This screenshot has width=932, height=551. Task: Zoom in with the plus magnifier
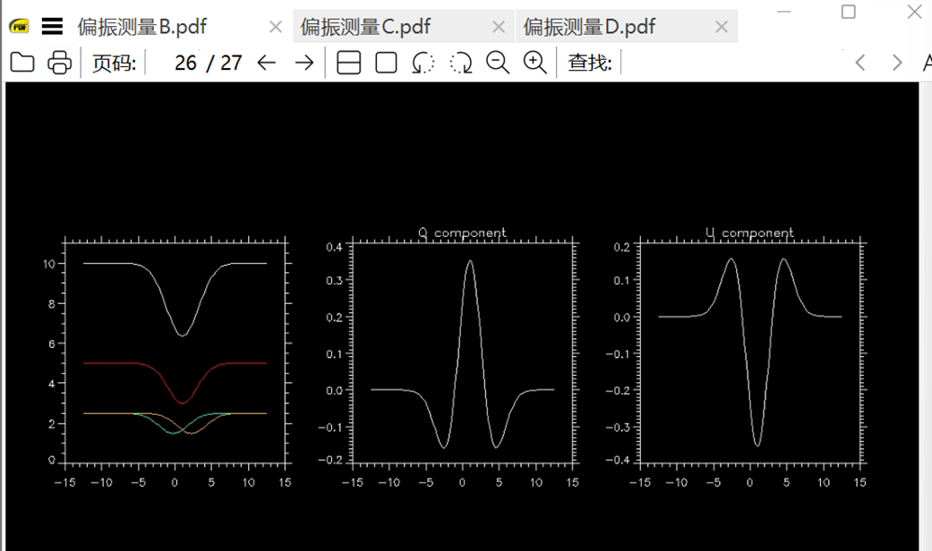tap(535, 63)
